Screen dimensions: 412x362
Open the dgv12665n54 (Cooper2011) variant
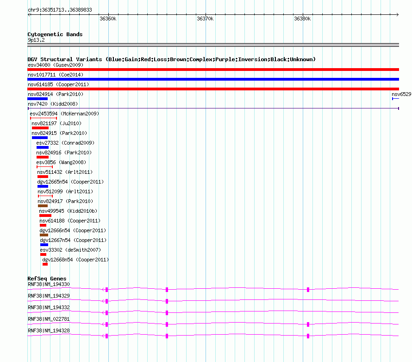pos(70,182)
